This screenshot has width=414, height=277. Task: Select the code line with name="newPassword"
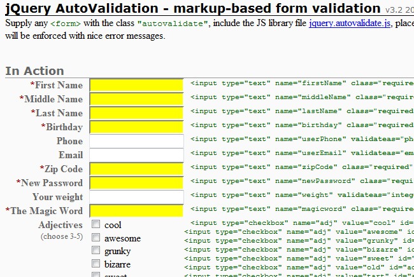[x=302, y=181]
